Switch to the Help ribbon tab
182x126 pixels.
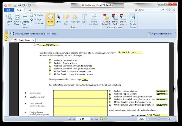point(30,10)
